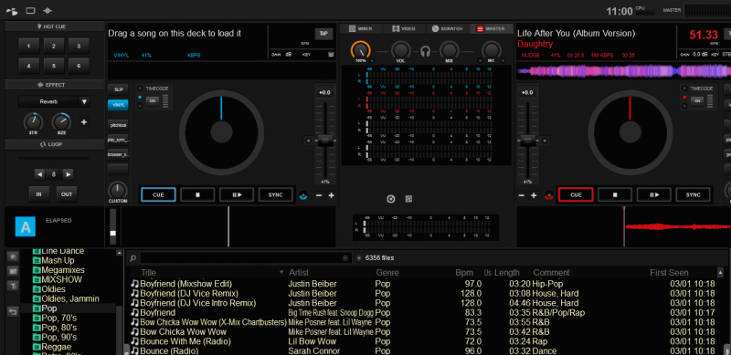Toggle pitchlock on the left deck
Screen dimensions: 731x355
pyautogui.click(x=119, y=125)
